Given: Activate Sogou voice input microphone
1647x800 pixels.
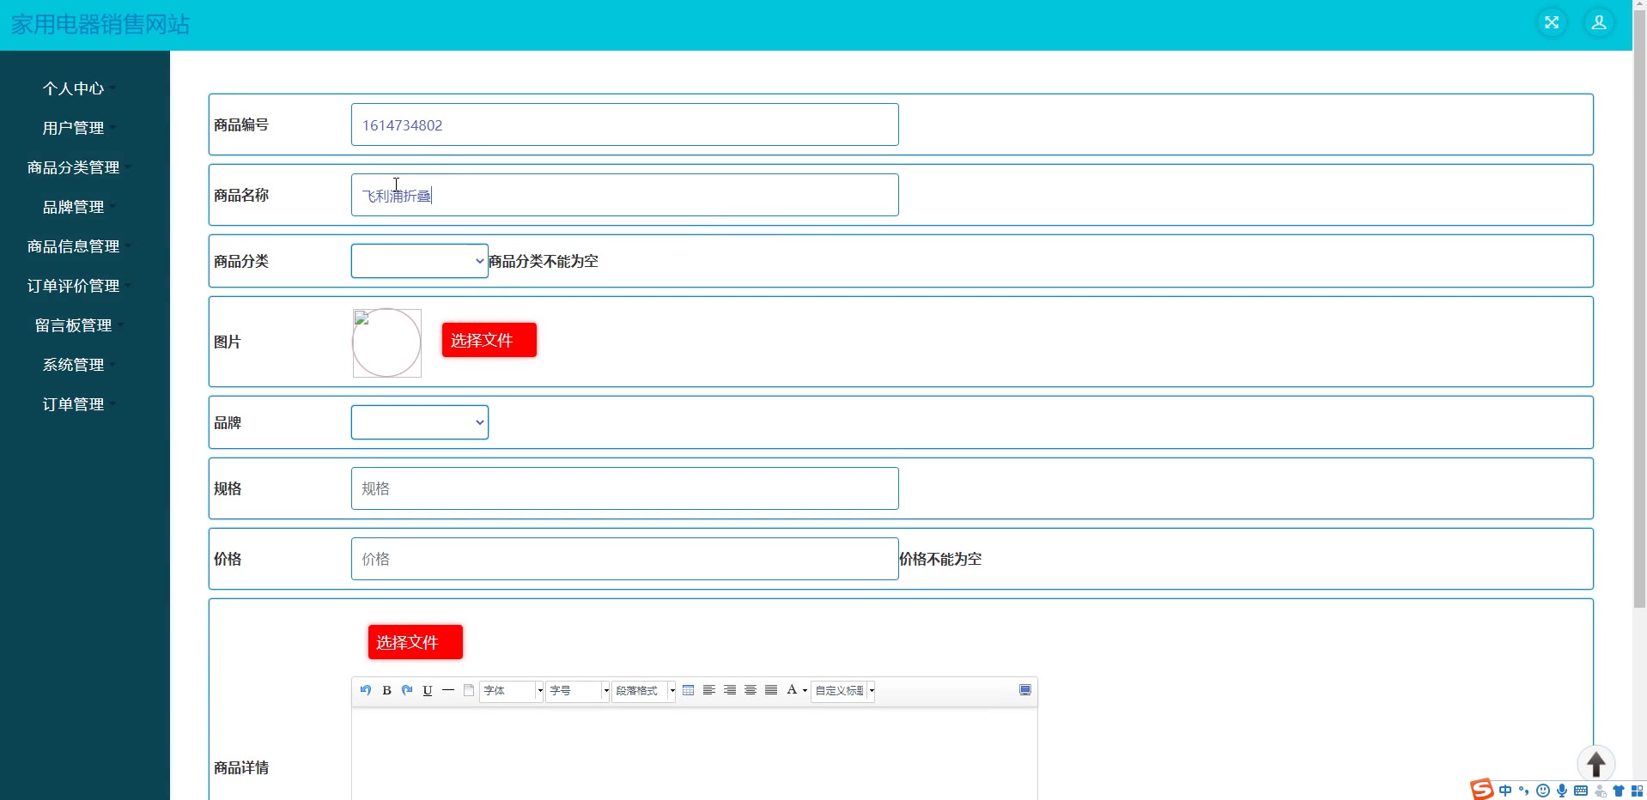Looking at the screenshot, I should [1562, 791].
